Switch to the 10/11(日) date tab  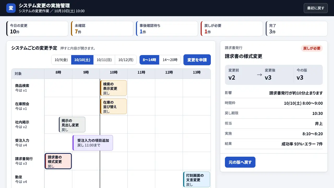(104, 60)
